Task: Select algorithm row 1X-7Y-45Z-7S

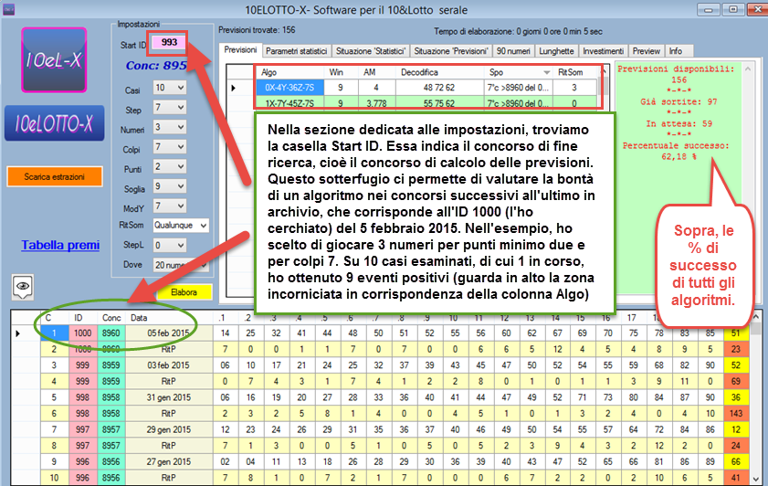Action: [x=289, y=103]
